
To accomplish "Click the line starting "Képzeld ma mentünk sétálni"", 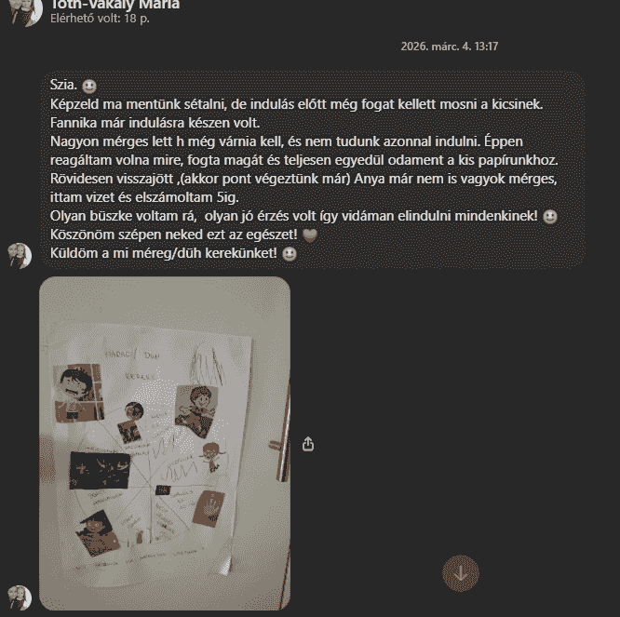I will (x=297, y=104).
